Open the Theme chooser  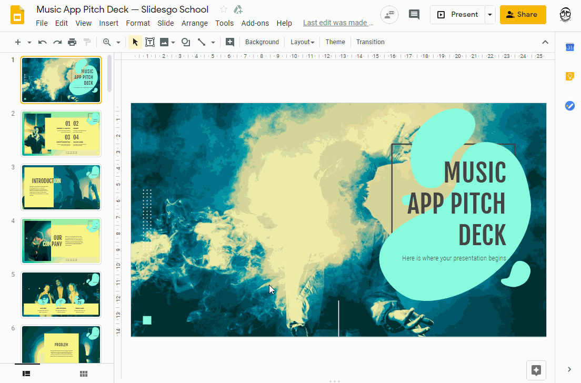click(x=335, y=42)
